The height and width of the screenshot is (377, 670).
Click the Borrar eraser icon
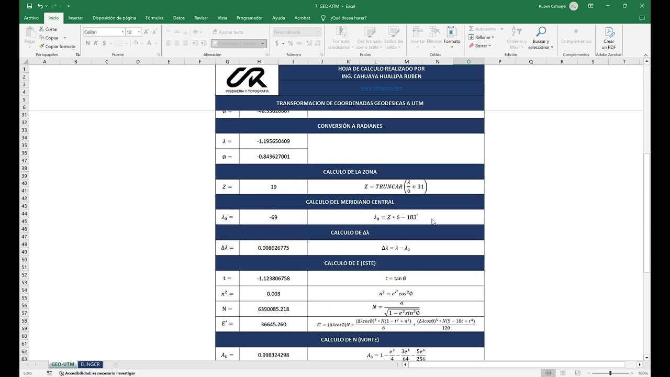[x=471, y=46]
